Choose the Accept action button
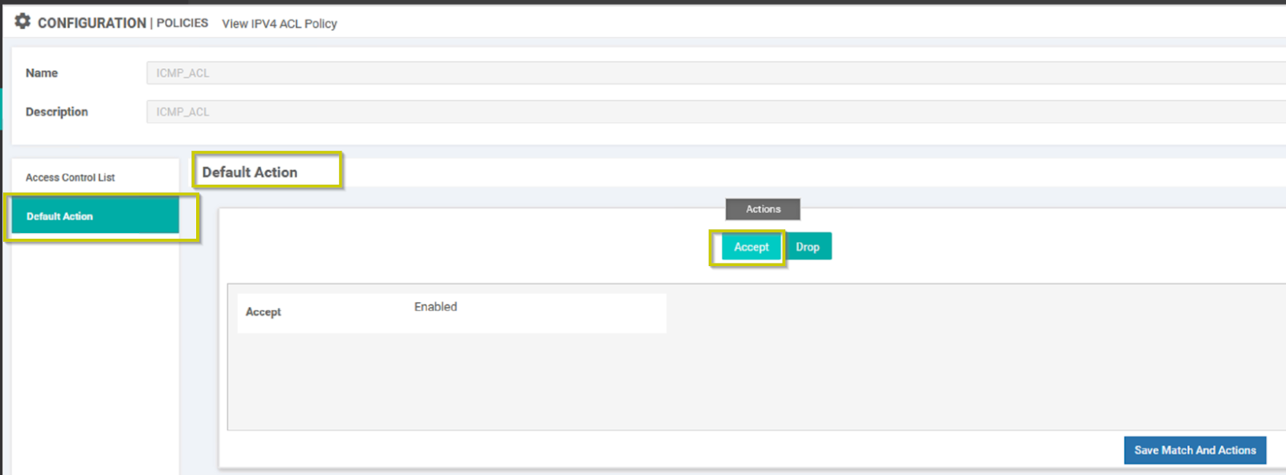The image size is (1286, 475). 751,247
